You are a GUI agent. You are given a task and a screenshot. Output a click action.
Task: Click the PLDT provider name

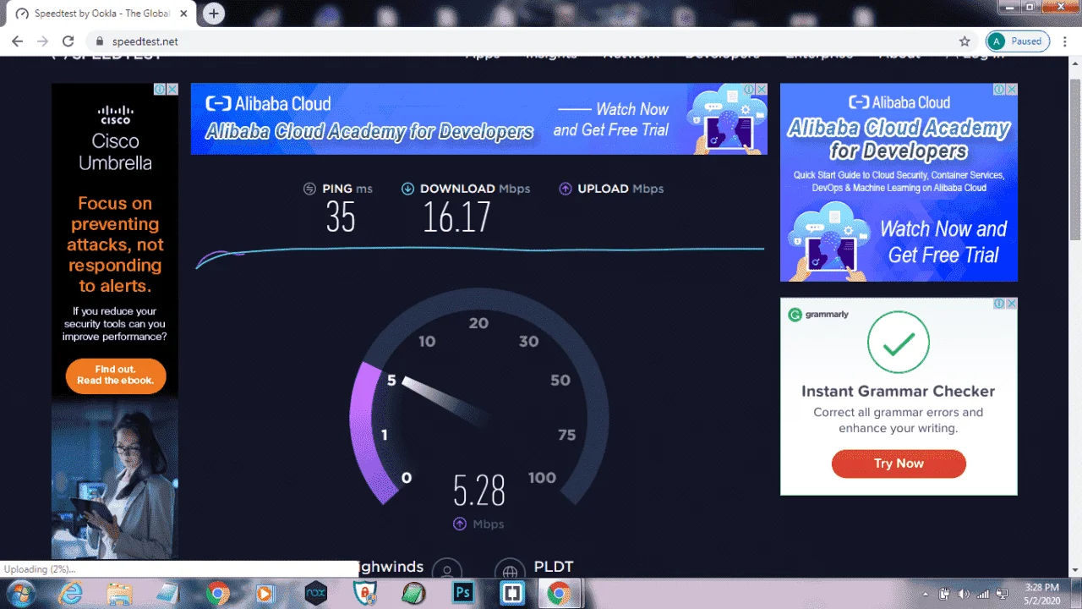(554, 567)
